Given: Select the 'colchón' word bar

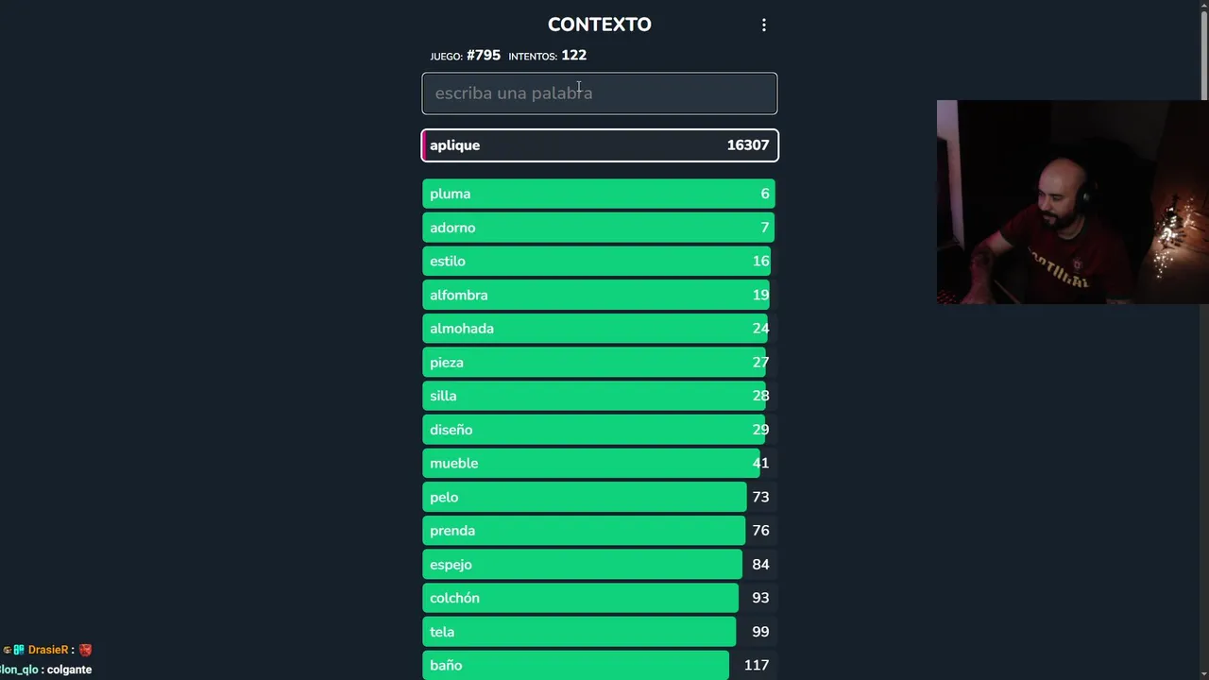Looking at the screenshot, I should coord(599,598).
